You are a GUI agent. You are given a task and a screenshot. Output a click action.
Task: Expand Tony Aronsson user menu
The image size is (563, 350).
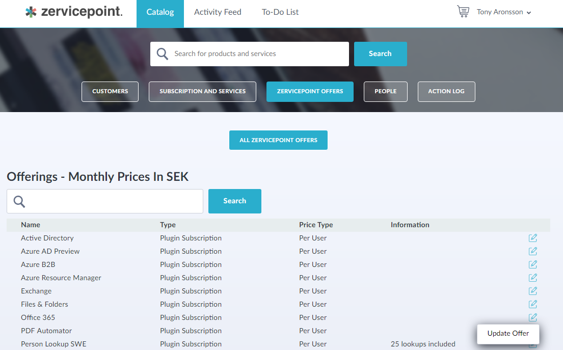pos(503,12)
